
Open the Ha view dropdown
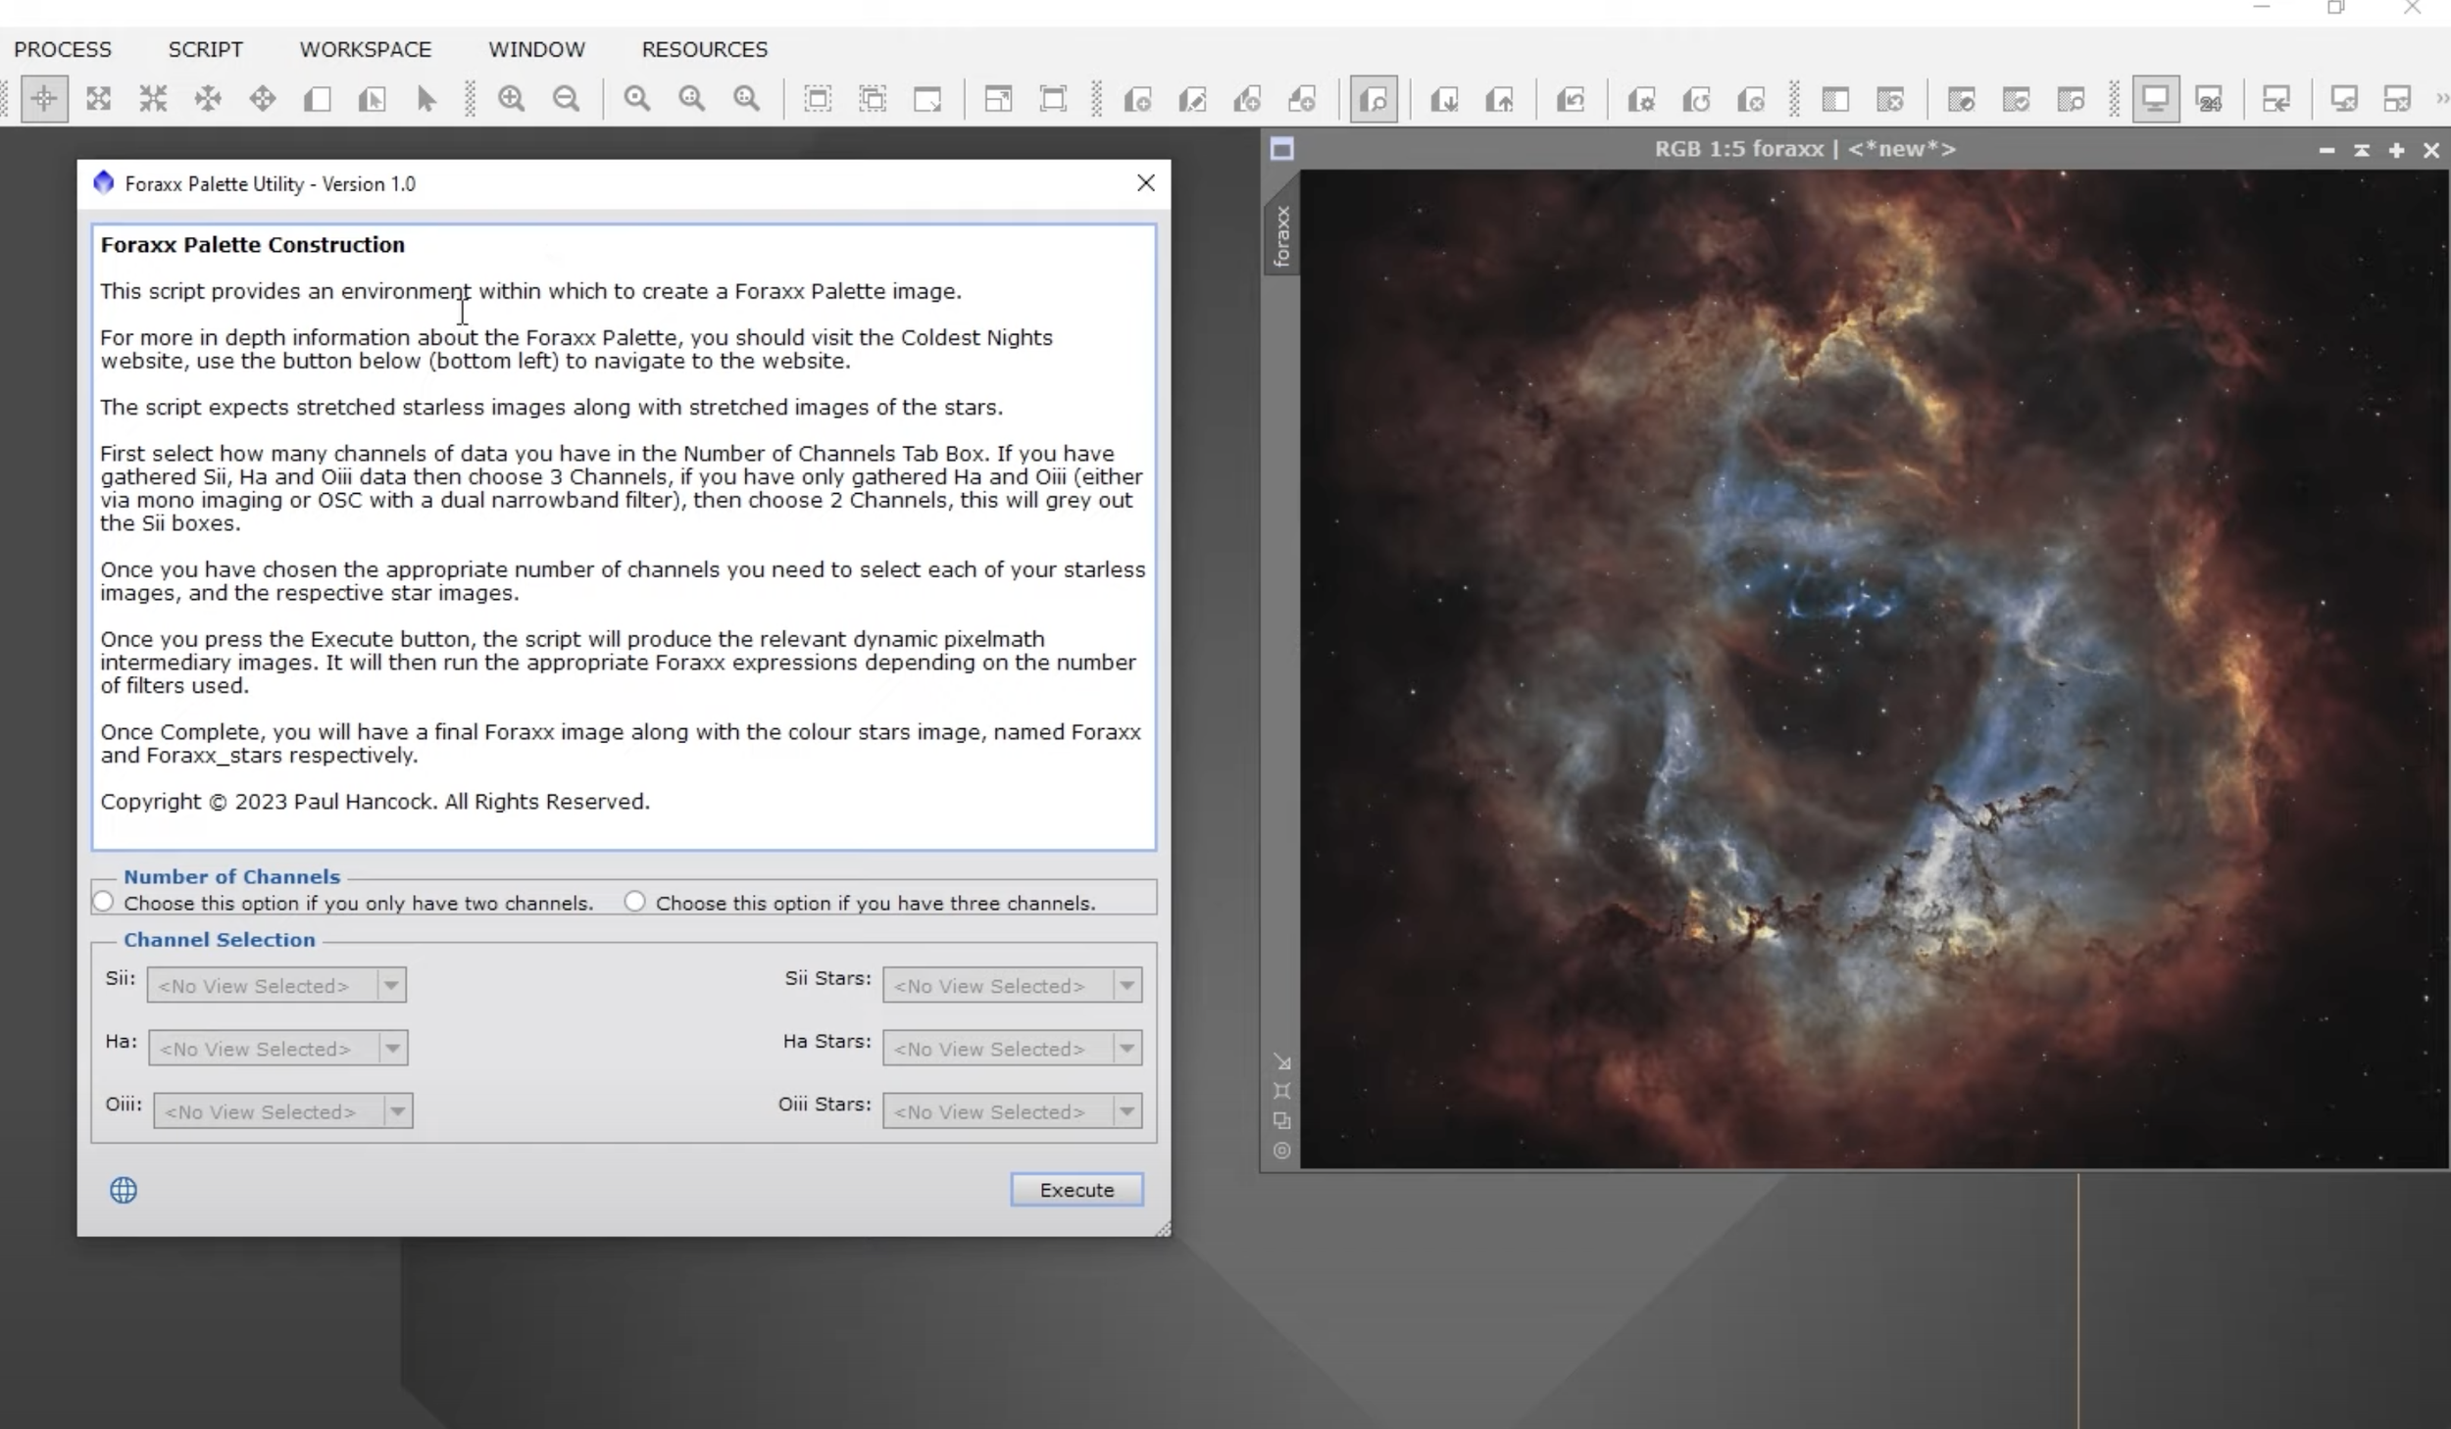click(392, 1048)
